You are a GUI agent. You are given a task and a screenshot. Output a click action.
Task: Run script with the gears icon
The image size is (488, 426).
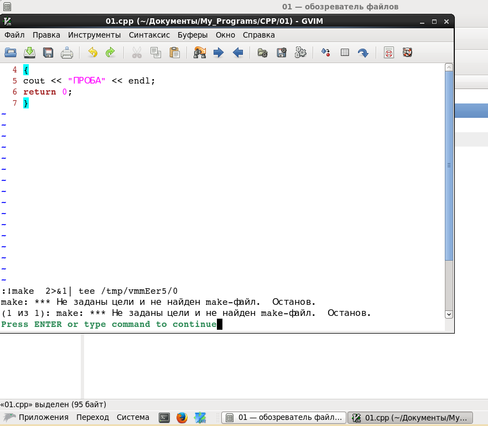[x=300, y=53]
